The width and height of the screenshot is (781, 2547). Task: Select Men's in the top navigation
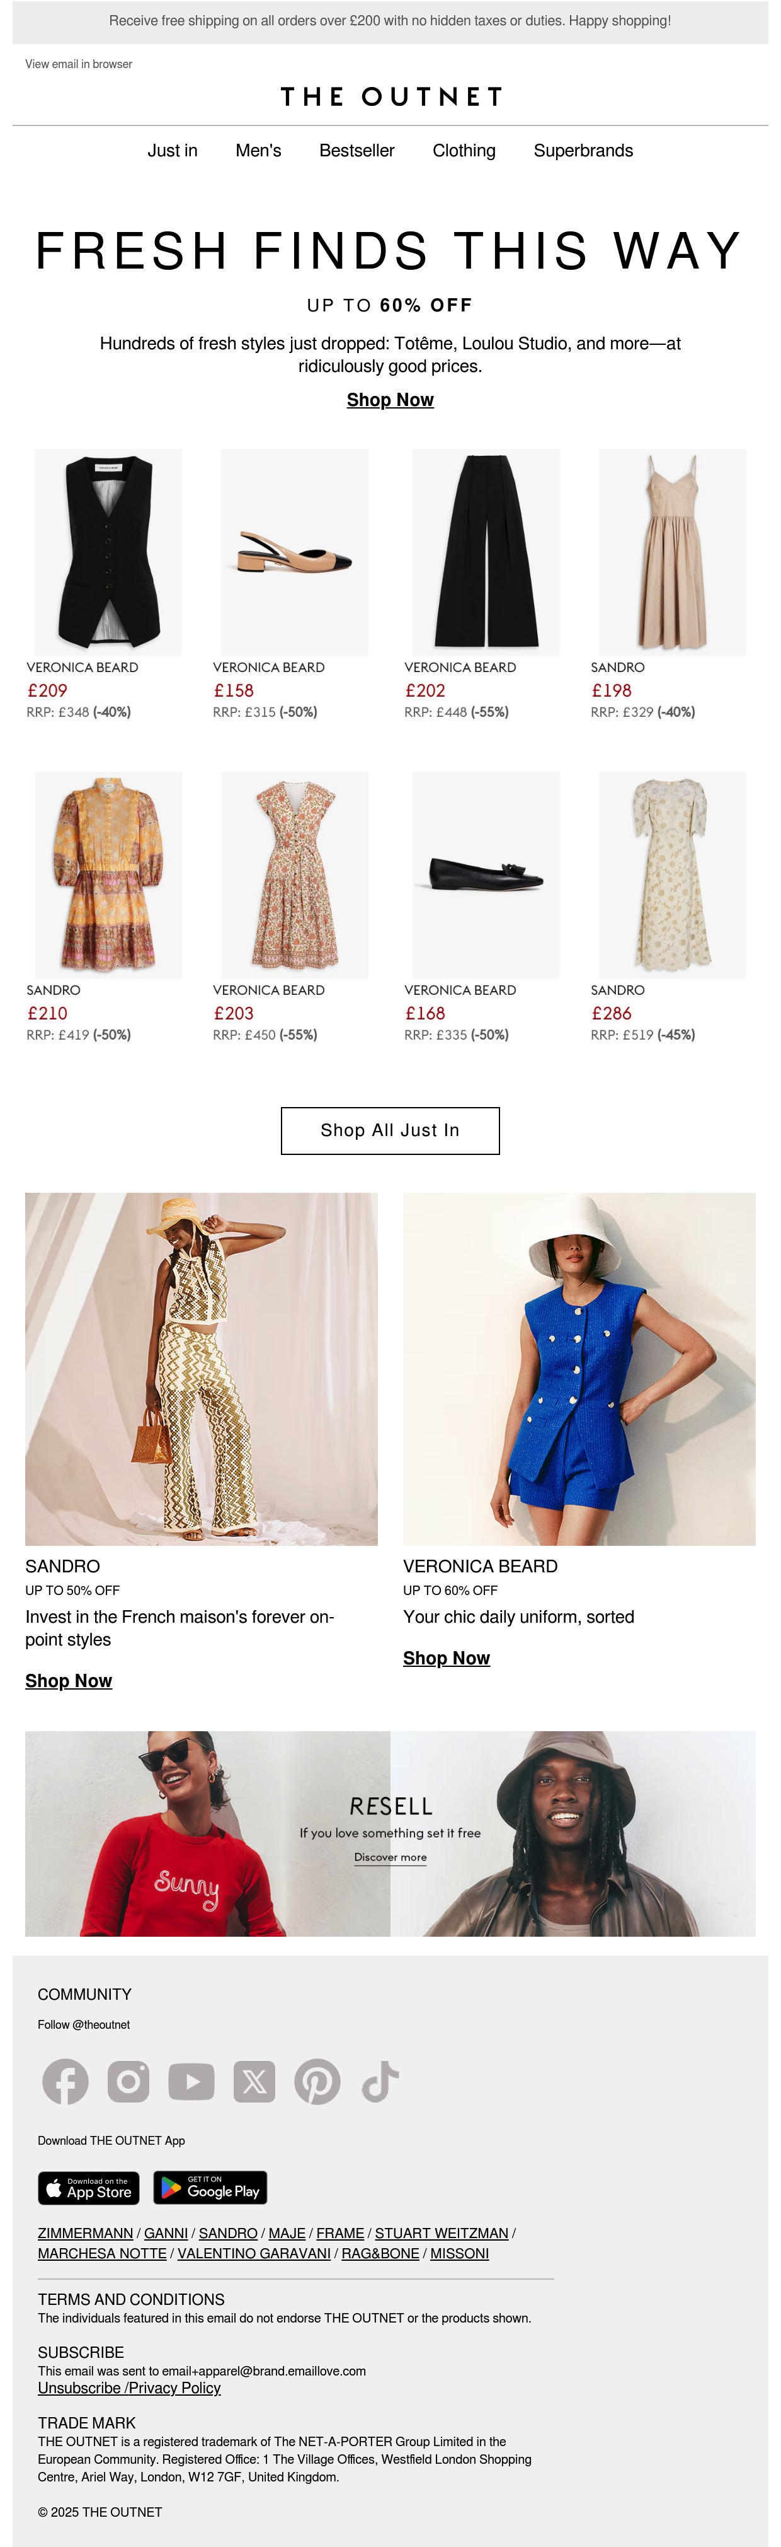pyautogui.click(x=259, y=150)
